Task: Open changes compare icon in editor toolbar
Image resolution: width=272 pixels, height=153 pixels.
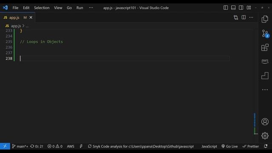Action: coord(236,17)
